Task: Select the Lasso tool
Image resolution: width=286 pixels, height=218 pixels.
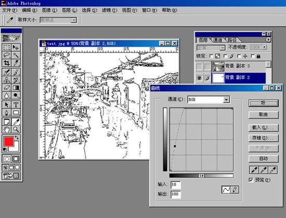Action: [x=7, y=55]
